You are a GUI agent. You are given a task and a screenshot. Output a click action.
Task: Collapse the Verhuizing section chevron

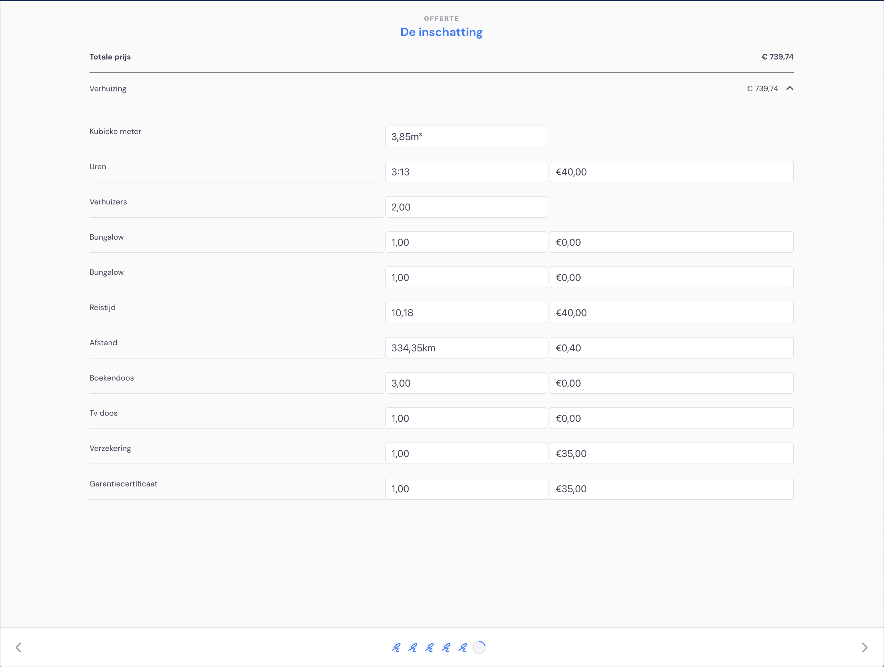point(790,88)
